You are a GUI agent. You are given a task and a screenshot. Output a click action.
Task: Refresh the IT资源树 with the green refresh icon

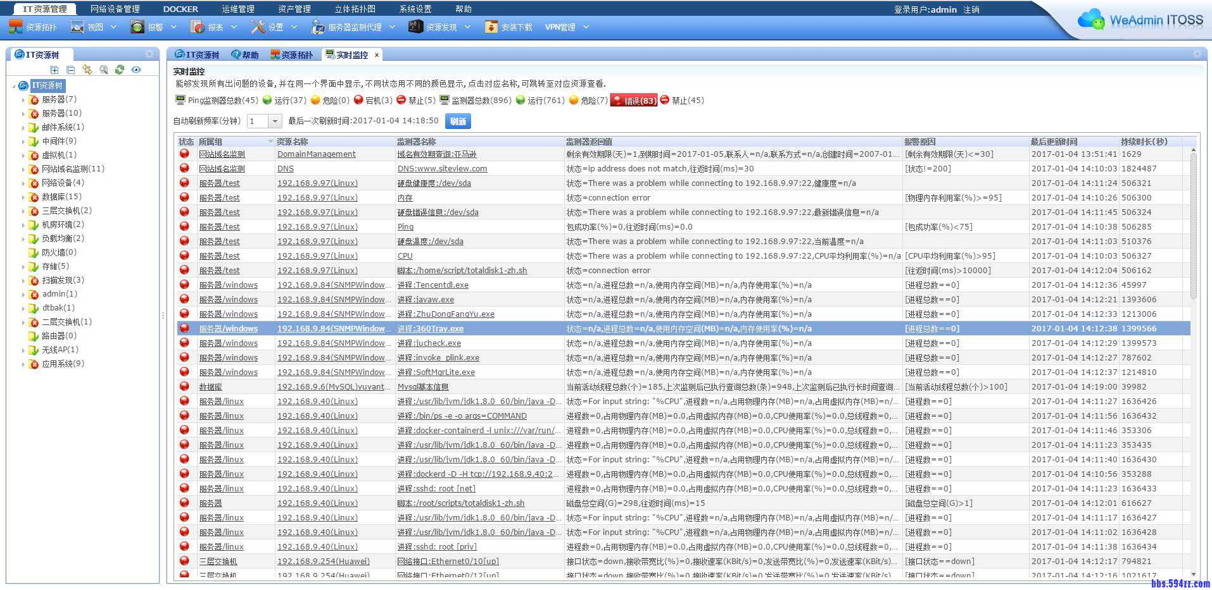click(119, 70)
